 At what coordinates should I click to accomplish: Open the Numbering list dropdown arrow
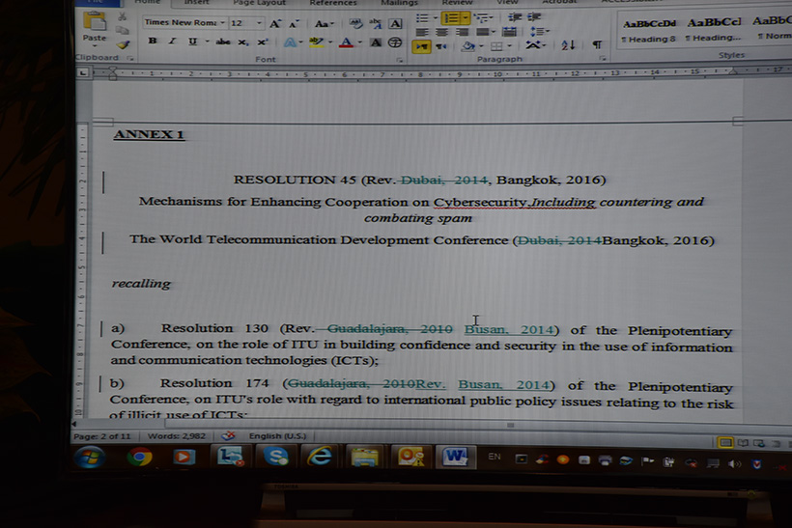click(466, 18)
